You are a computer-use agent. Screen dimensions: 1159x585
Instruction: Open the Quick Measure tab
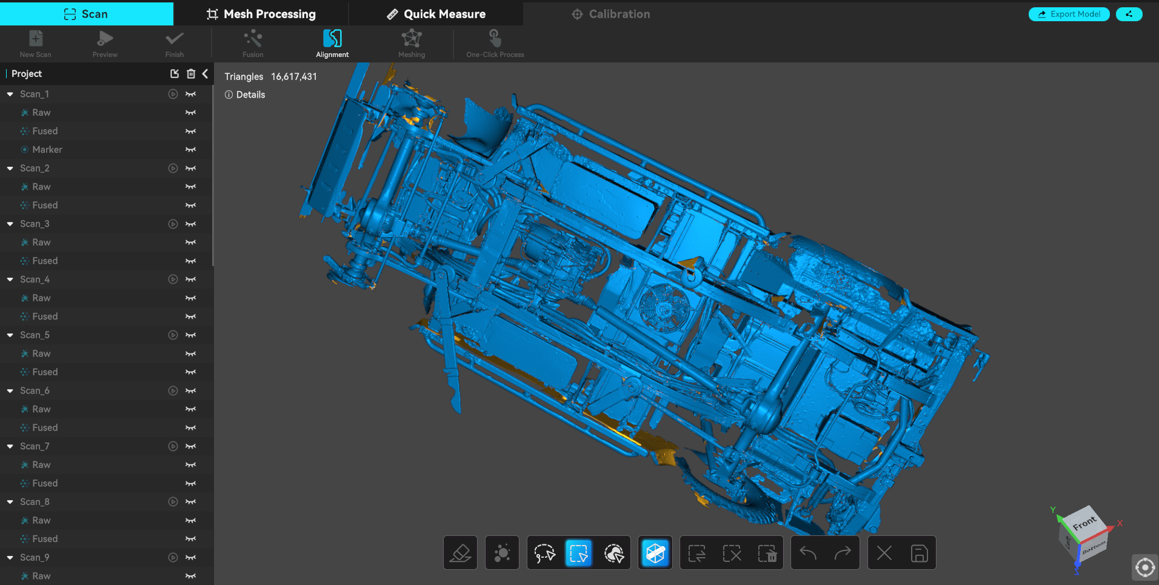pos(436,14)
